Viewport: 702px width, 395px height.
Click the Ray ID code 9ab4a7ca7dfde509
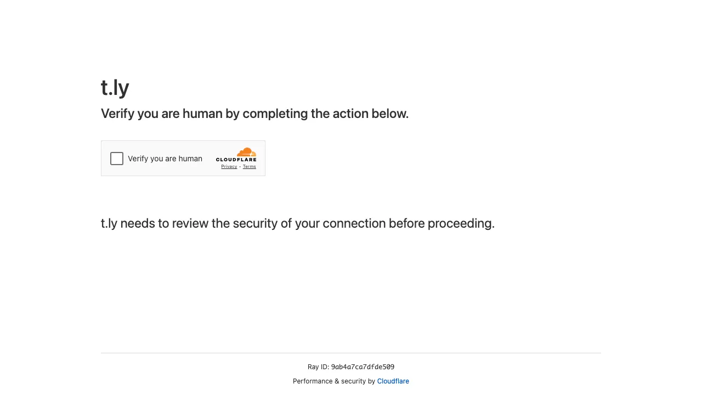pyautogui.click(x=363, y=367)
